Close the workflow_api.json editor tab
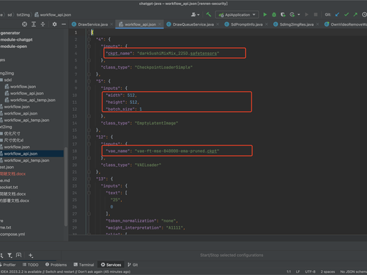The width and height of the screenshot is (367, 275). point(160,24)
